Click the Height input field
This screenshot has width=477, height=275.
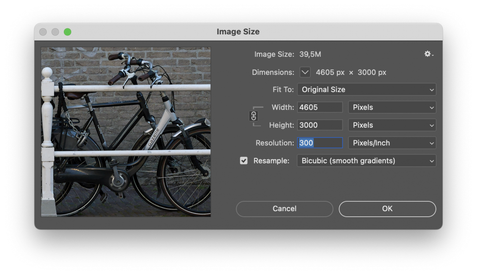click(320, 125)
